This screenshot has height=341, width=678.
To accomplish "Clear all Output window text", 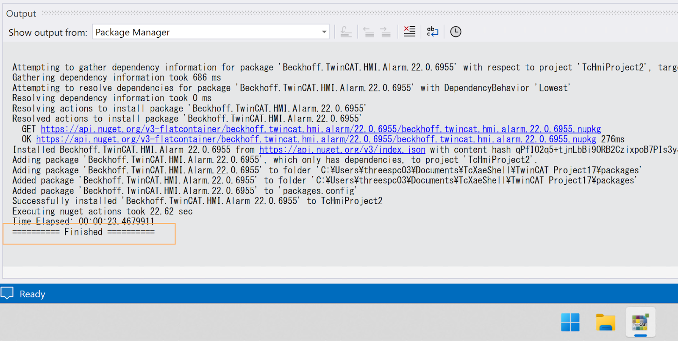I will (x=409, y=31).
